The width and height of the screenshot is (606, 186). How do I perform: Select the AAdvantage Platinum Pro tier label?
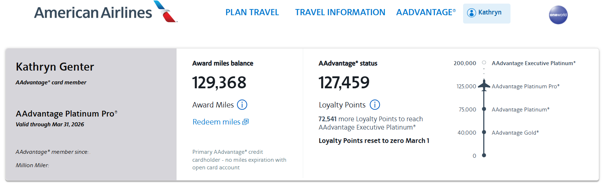pos(525,86)
